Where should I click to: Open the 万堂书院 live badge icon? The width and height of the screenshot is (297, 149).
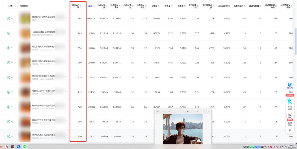click(x=290, y=116)
